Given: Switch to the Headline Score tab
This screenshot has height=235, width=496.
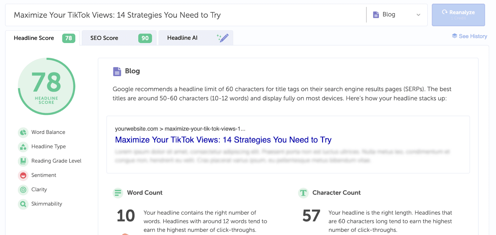Looking at the screenshot, I should pyautogui.click(x=42, y=38).
